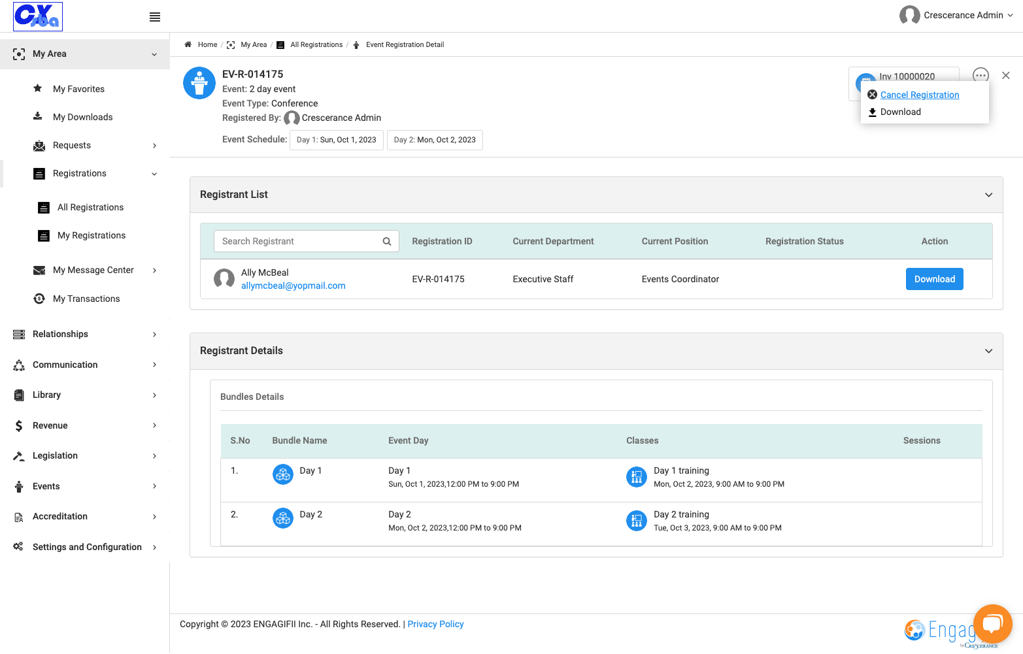This screenshot has height=654, width=1023.
Task: Click the My Downloads sidebar icon
Action: [x=38, y=116]
